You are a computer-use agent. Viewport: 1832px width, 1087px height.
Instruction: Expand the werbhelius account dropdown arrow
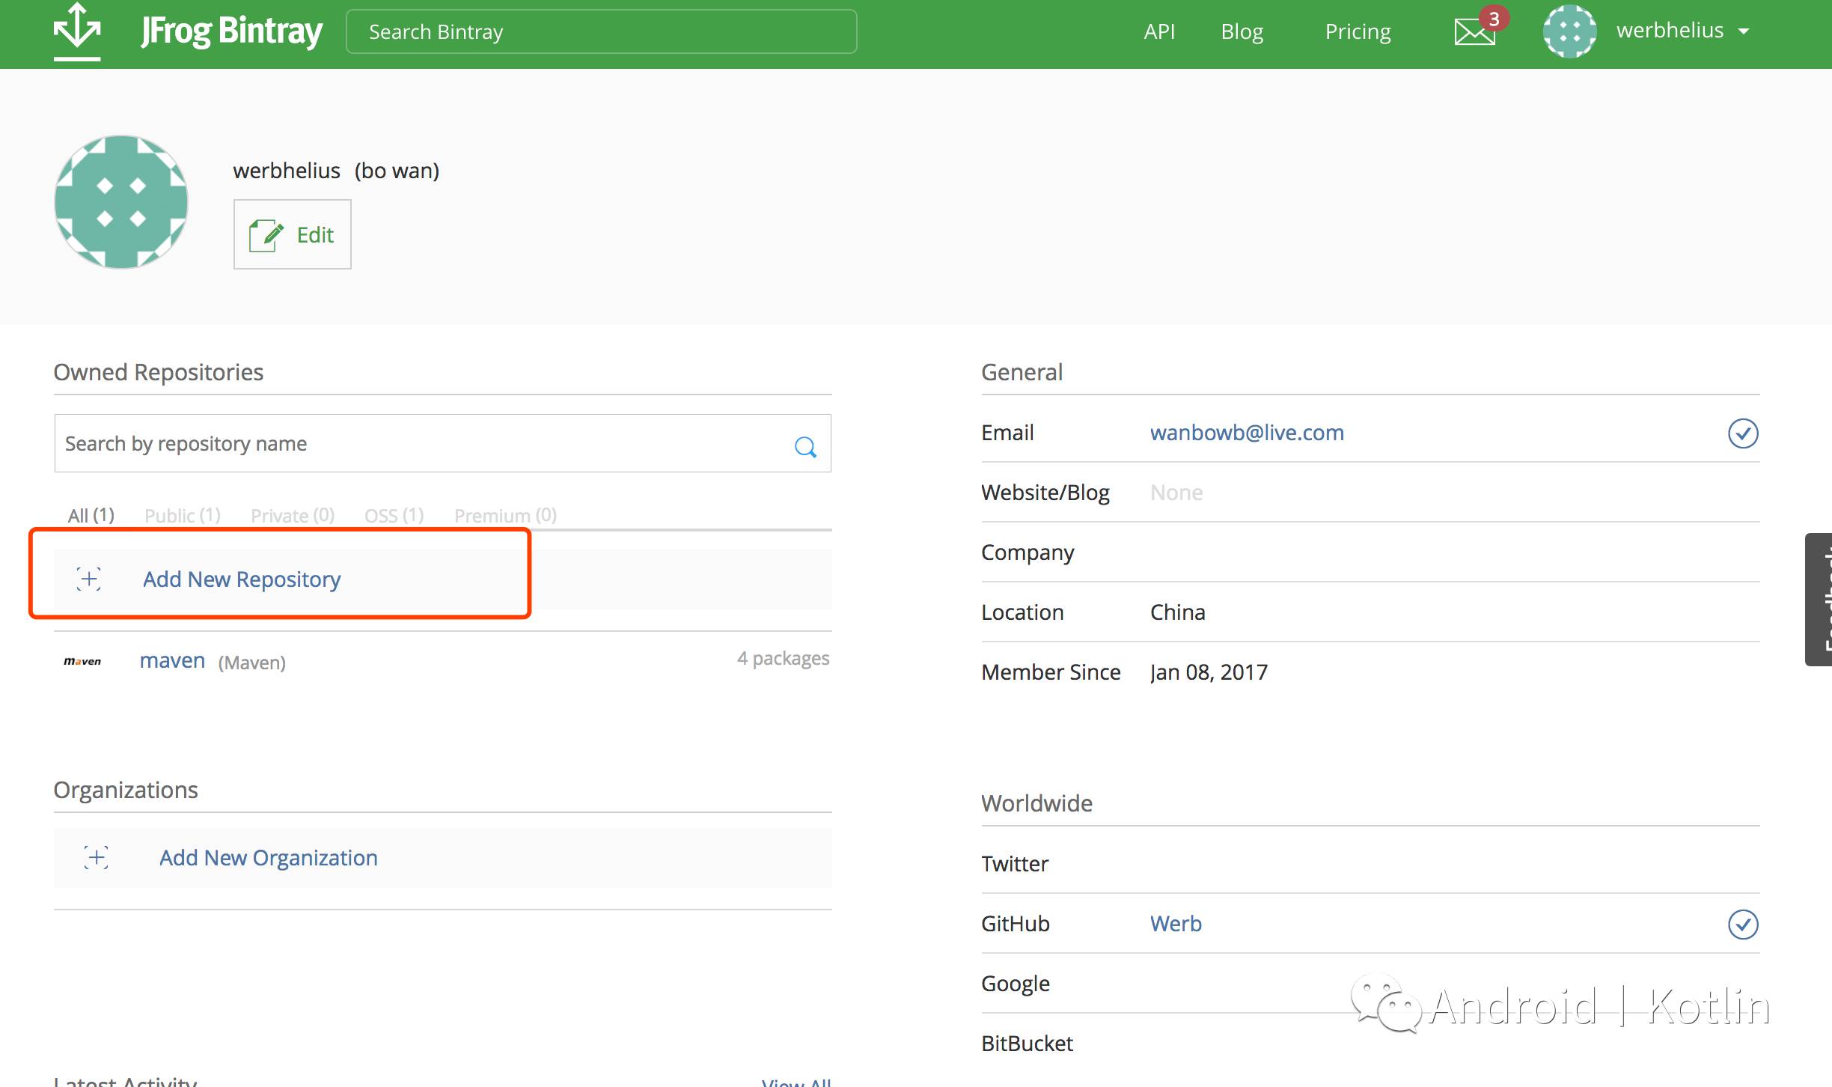(x=1744, y=31)
